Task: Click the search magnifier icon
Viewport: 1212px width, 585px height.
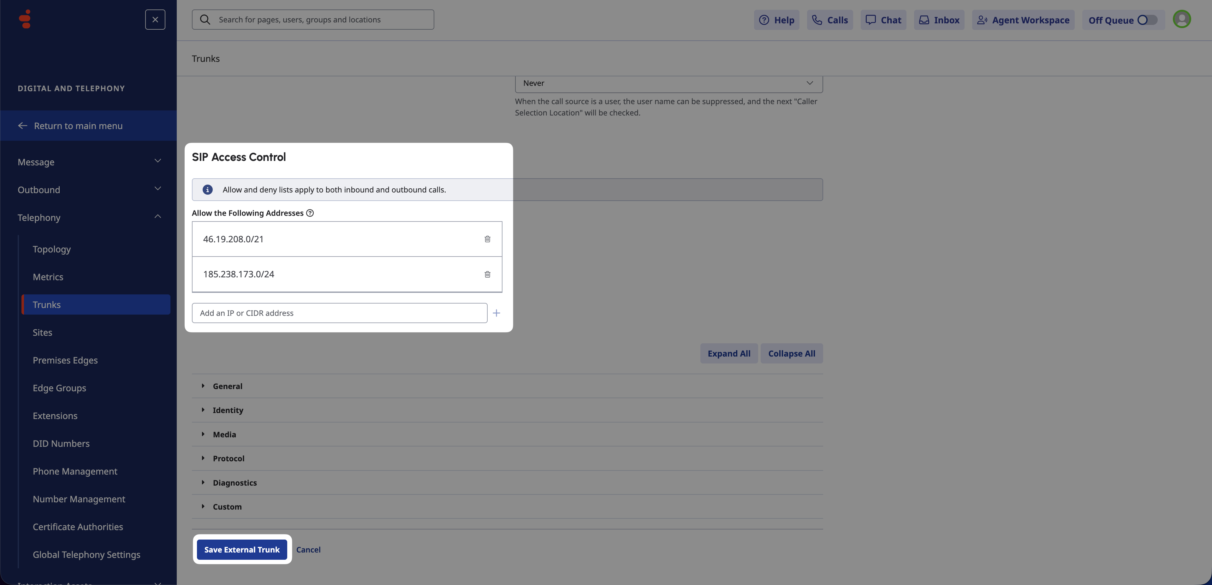Action: (205, 20)
